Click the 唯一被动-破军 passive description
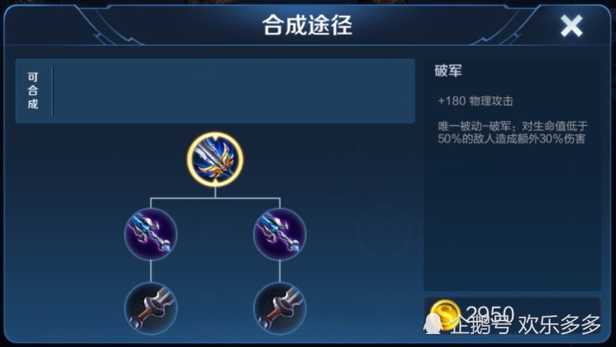The width and height of the screenshot is (616, 347). (x=513, y=132)
